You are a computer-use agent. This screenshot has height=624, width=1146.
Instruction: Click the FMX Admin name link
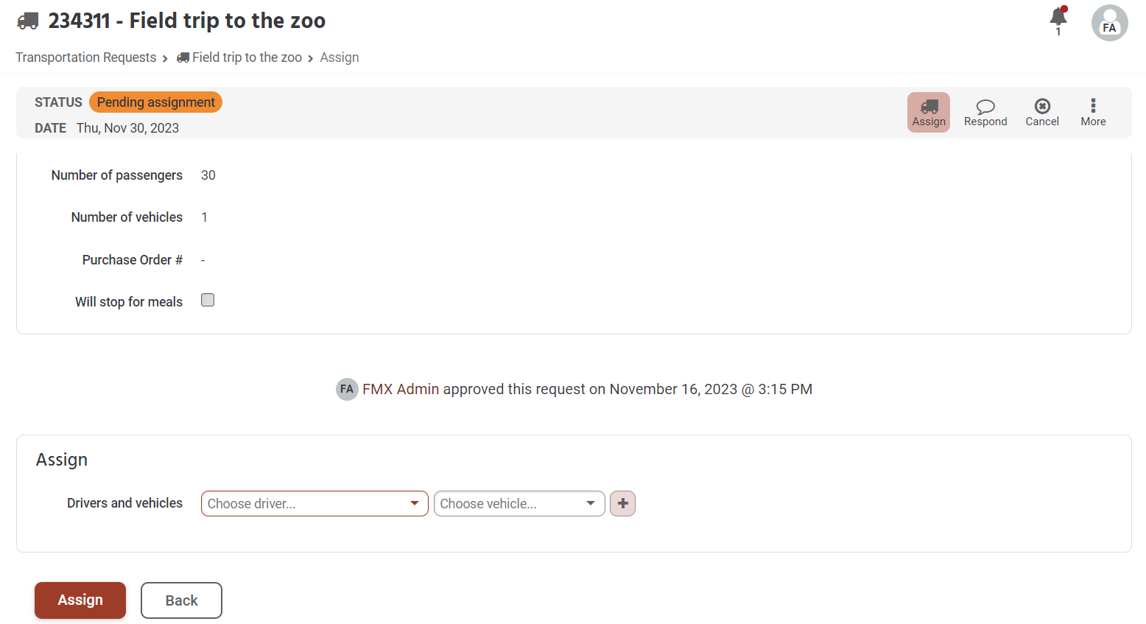tap(401, 389)
